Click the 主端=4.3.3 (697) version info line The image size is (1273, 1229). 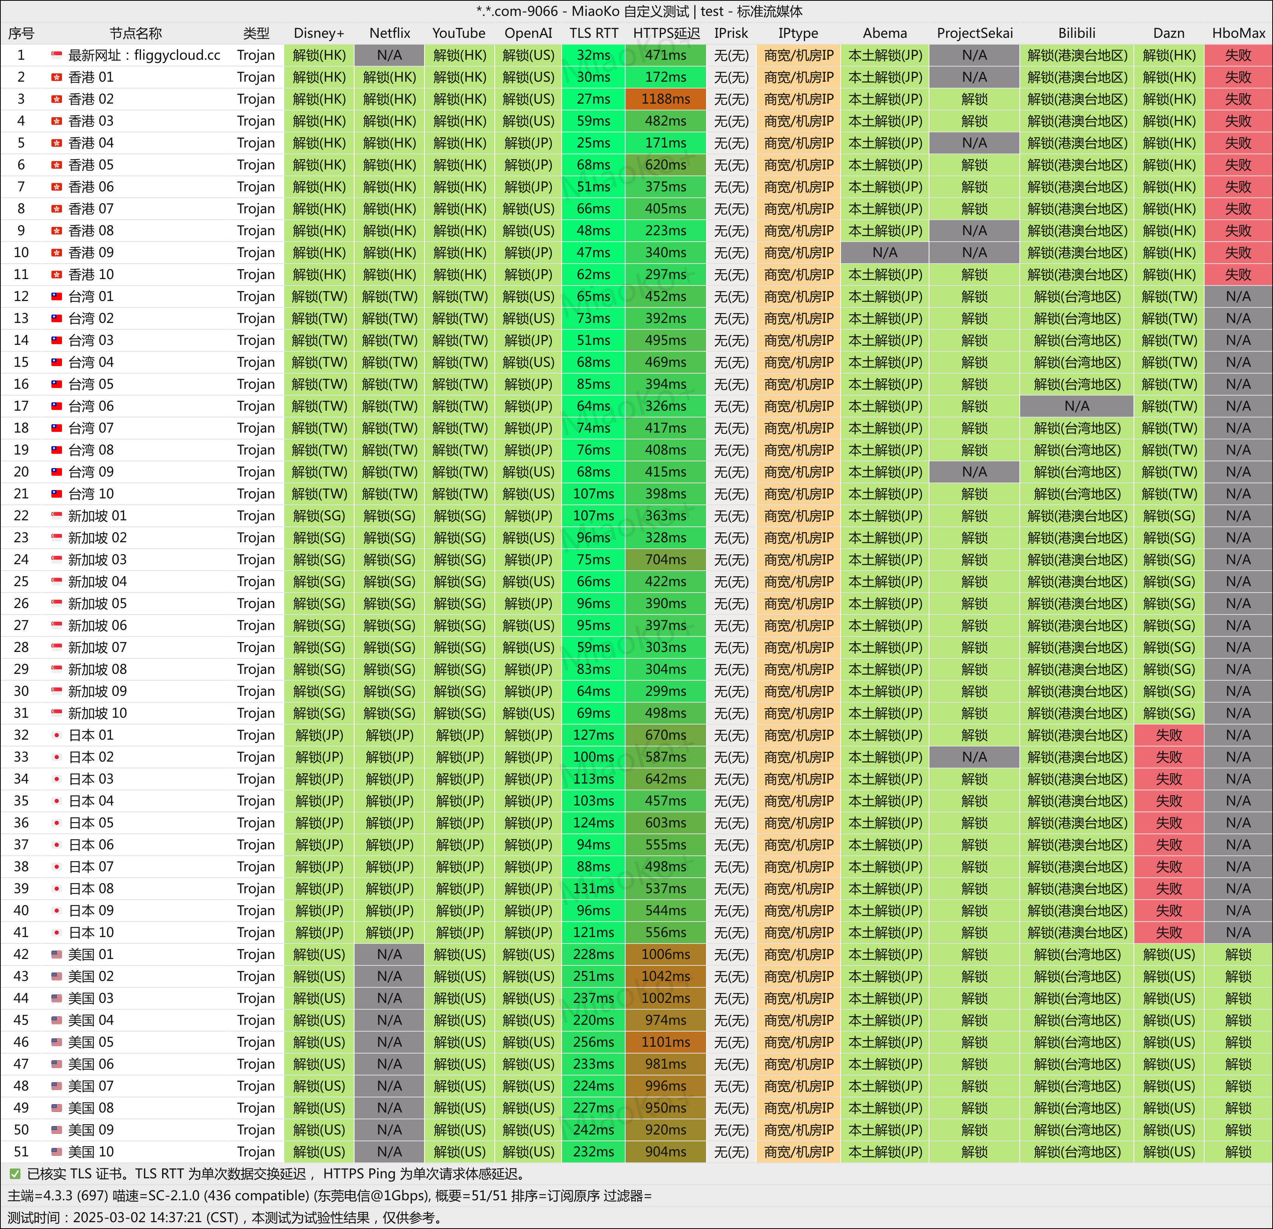click(329, 1196)
